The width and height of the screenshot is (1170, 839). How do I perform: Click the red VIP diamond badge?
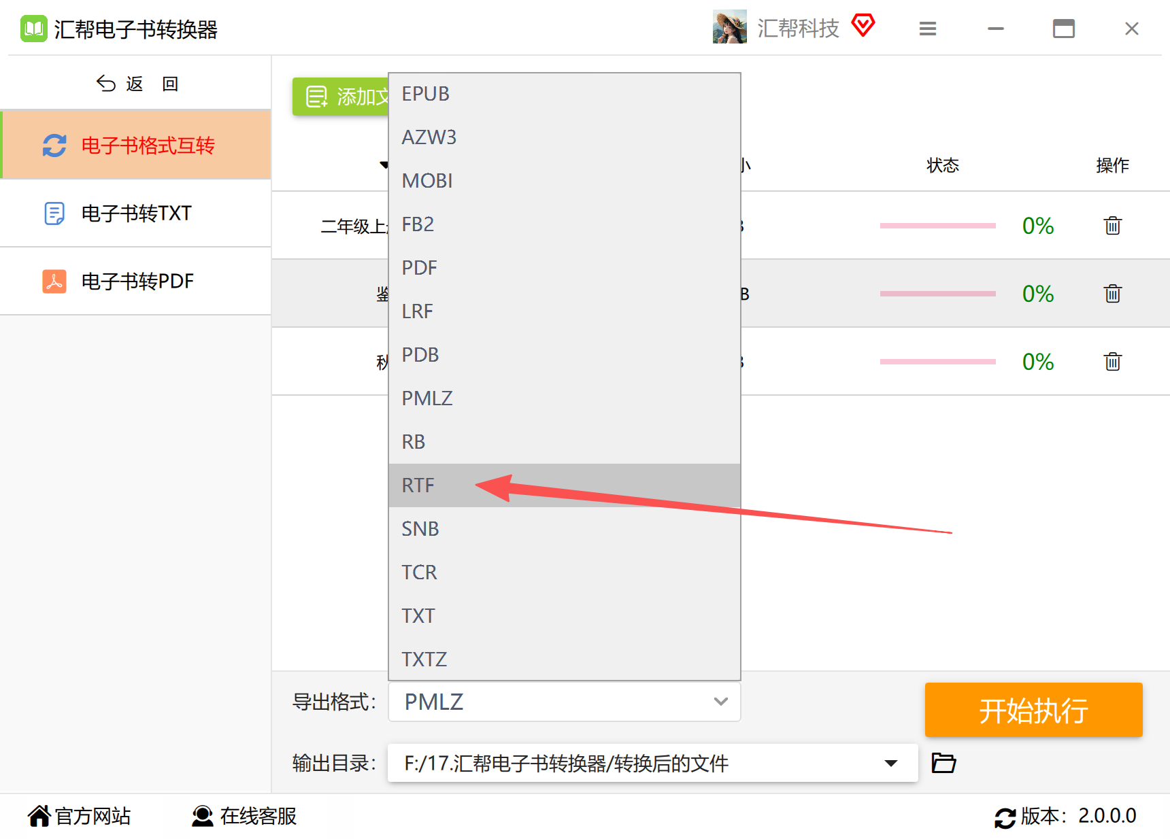click(x=863, y=26)
